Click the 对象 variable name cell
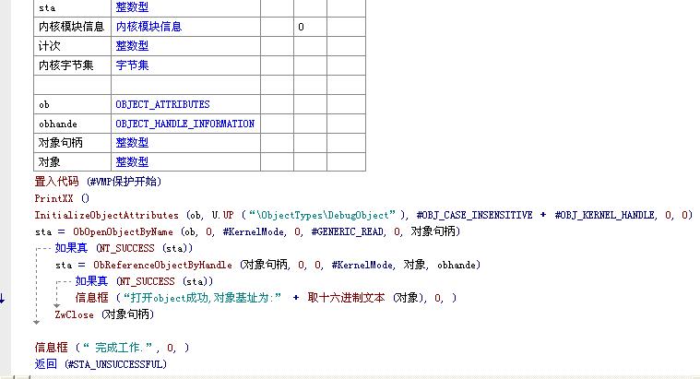 72,162
